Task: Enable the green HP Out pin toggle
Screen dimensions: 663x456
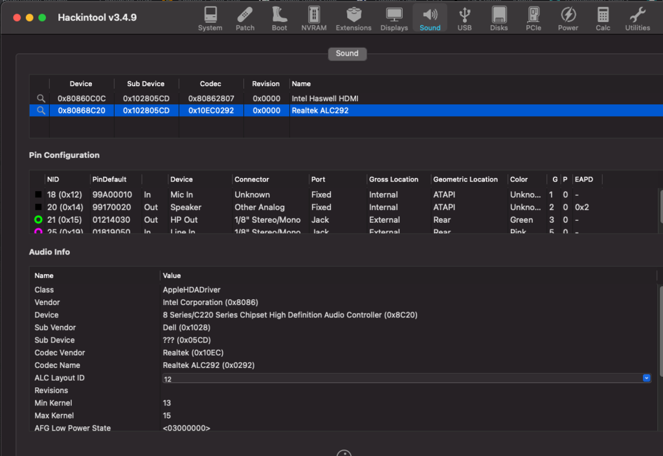Action: point(38,220)
